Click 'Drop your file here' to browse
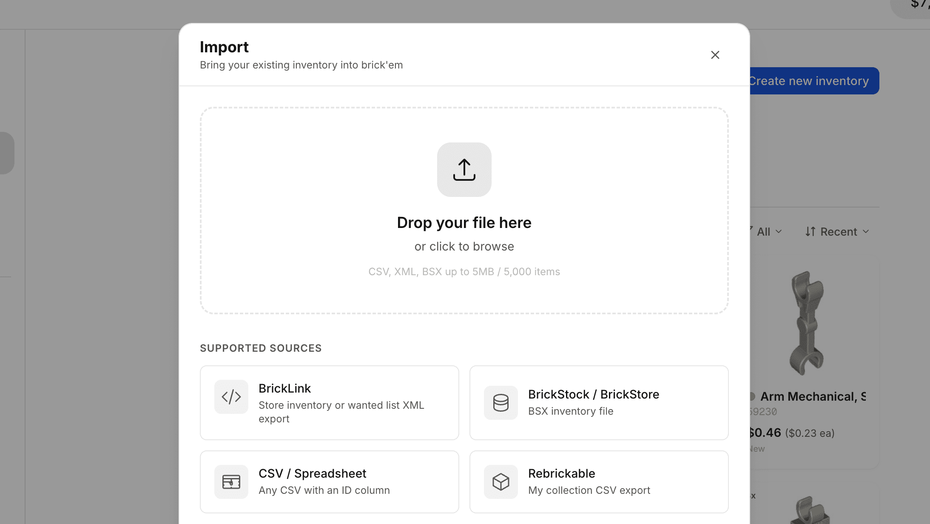This screenshot has height=524, width=930. pos(464,223)
